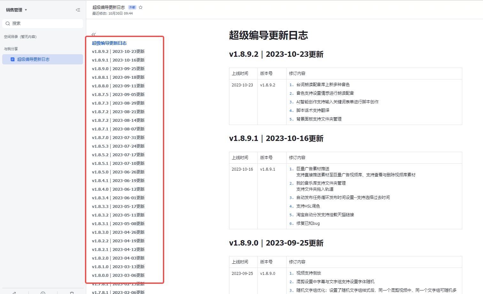Go to v1.8.8.1 | 2023-09-18更新 in outline

[x=118, y=77]
